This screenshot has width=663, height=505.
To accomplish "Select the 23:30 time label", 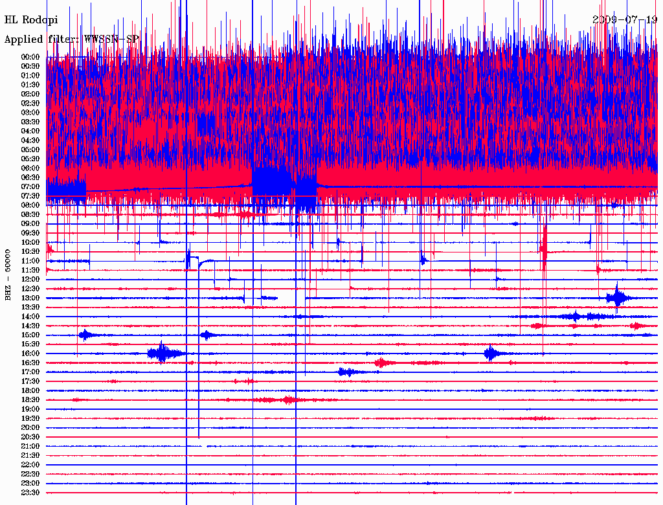I will pyautogui.click(x=30, y=493).
